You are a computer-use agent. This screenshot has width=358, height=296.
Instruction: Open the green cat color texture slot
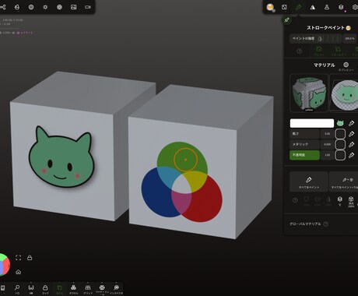click(x=340, y=123)
